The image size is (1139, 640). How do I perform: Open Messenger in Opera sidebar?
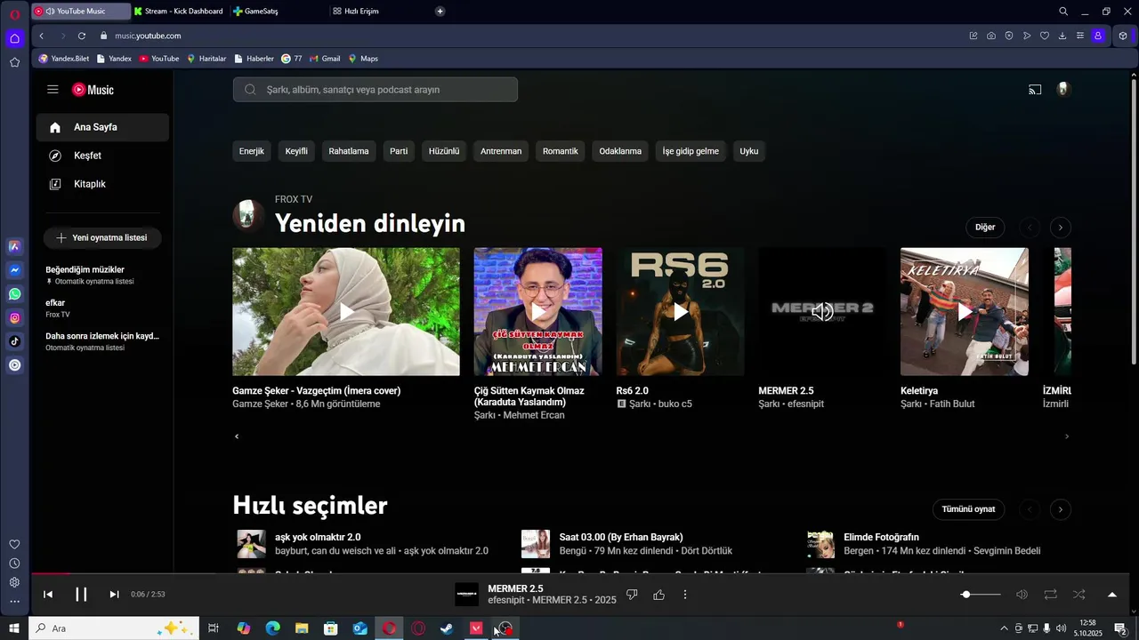[14, 270]
